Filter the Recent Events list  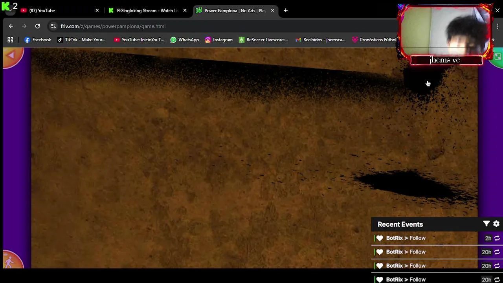(486, 224)
